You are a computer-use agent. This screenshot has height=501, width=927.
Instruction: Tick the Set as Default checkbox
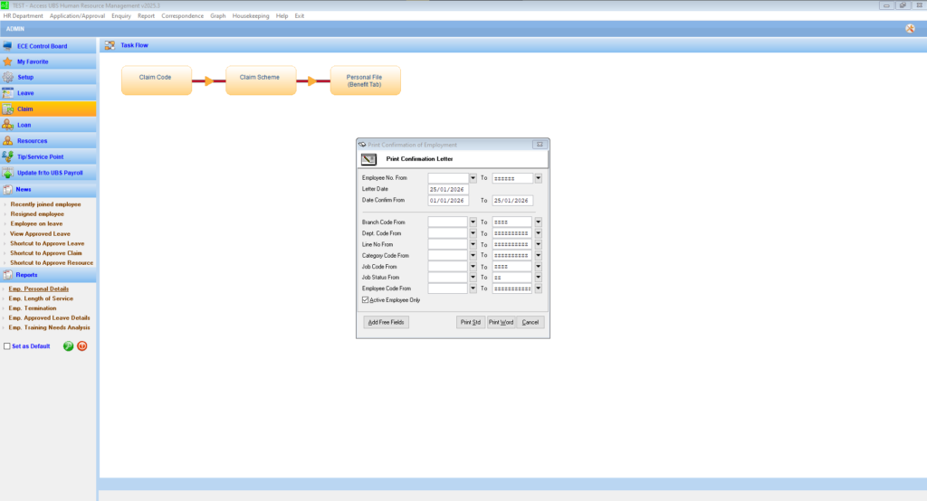coord(7,345)
